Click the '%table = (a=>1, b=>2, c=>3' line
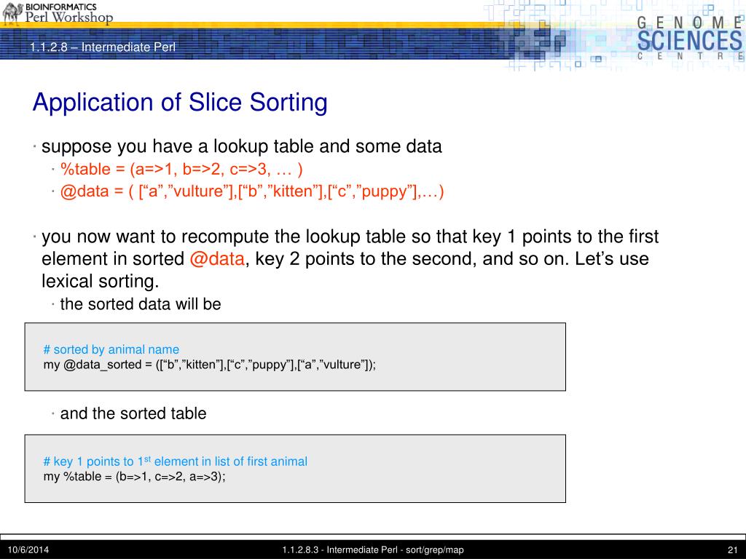 pyautogui.click(x=181, y=169)
